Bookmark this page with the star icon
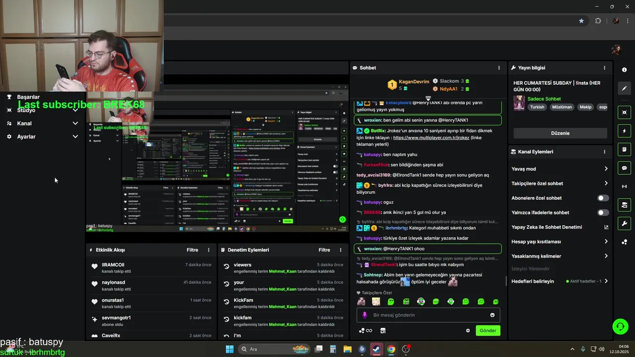This screenshot has height=357, width=635. (581, 21)
